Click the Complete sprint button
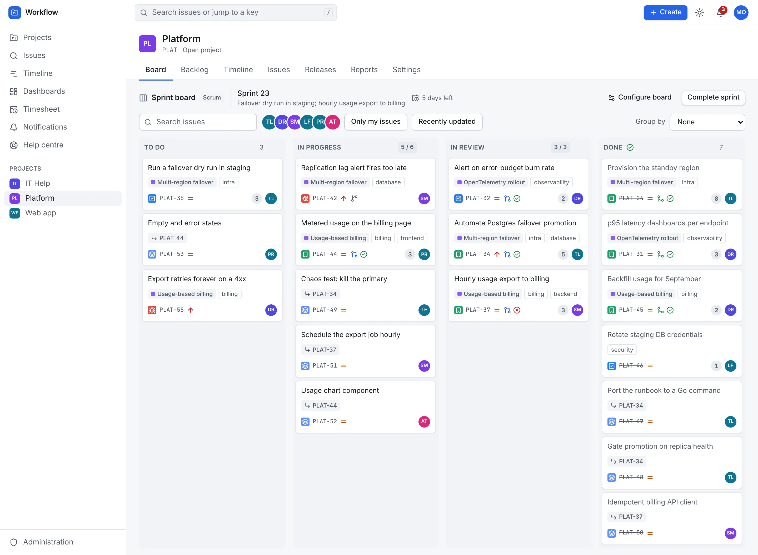Viewport: 758px width, 555px height. [x=713, y=97]
